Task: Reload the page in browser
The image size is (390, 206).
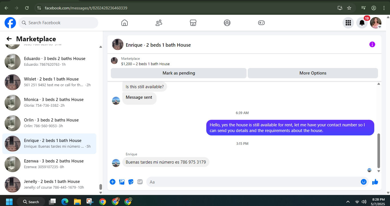Action: click(x=27, y=8)
